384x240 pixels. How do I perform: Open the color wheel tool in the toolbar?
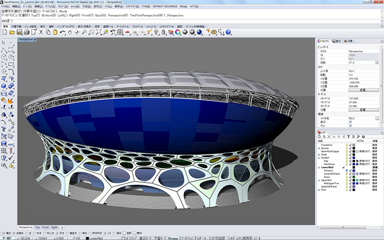178,32
